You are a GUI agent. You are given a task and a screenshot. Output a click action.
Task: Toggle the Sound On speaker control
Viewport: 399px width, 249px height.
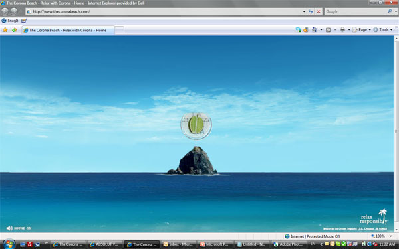point(19,228)
